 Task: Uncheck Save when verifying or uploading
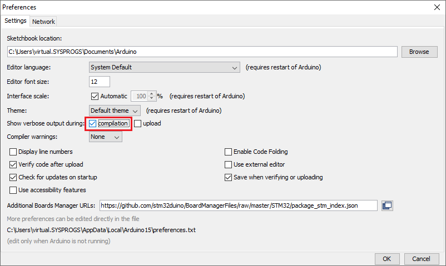tap(228, 177)
